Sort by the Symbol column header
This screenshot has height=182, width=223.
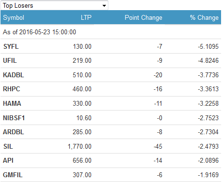click(13, 17)
